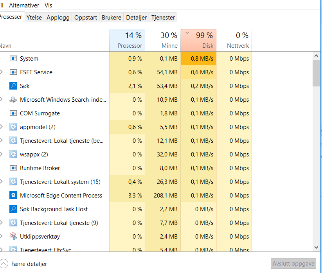This screenshot has height=273, width=322.
Task: Expand Tjenestevert: Lokal tjeneste (9) group
Action: click(2, 223)
